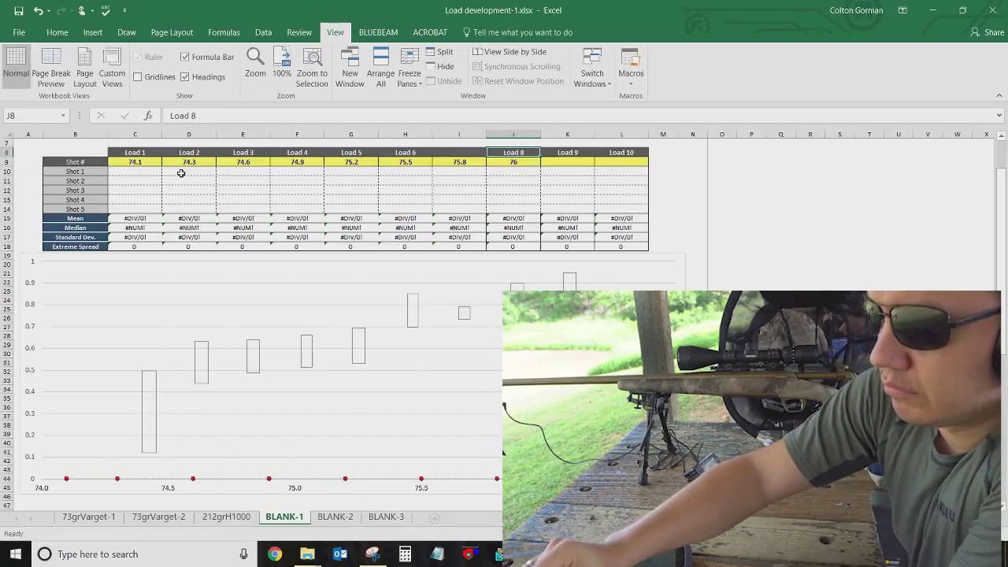Switch to the Home ribbon tab
The height and width of the screenshot is (567, 1008).
[x=57, y=32]
